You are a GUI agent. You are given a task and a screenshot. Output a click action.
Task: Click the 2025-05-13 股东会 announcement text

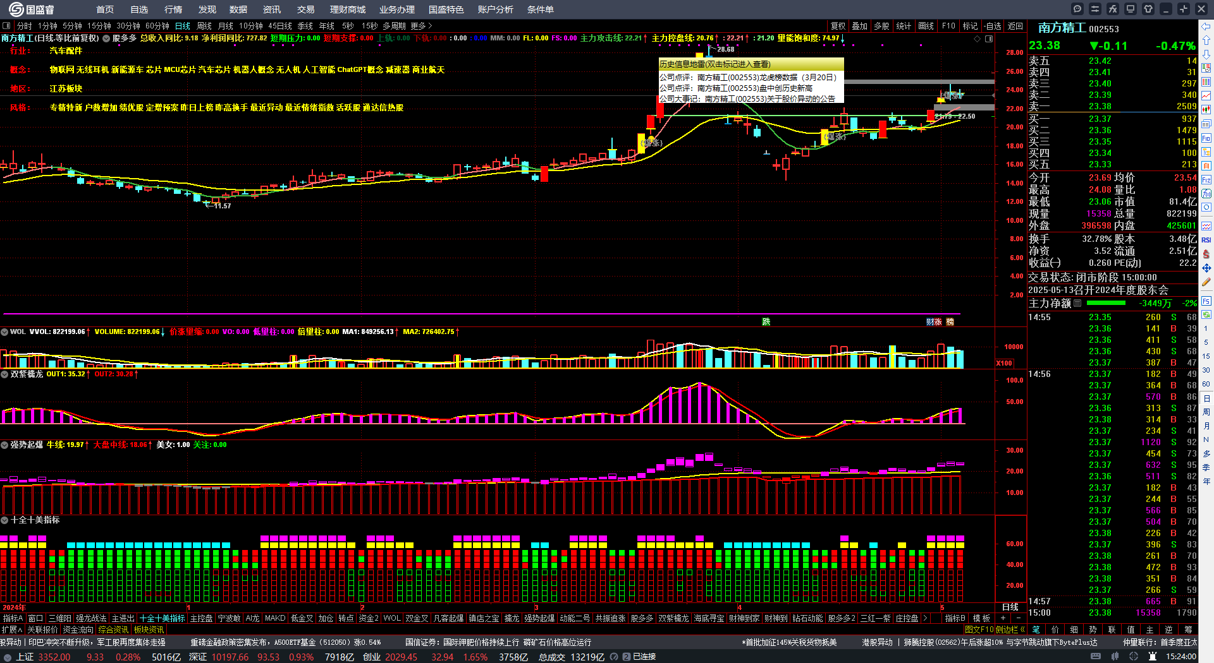click(x=1098, y=290)
